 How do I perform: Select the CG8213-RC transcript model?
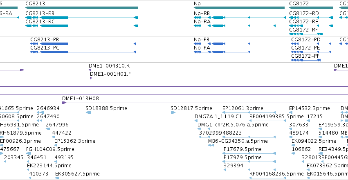tap(82, 26)
